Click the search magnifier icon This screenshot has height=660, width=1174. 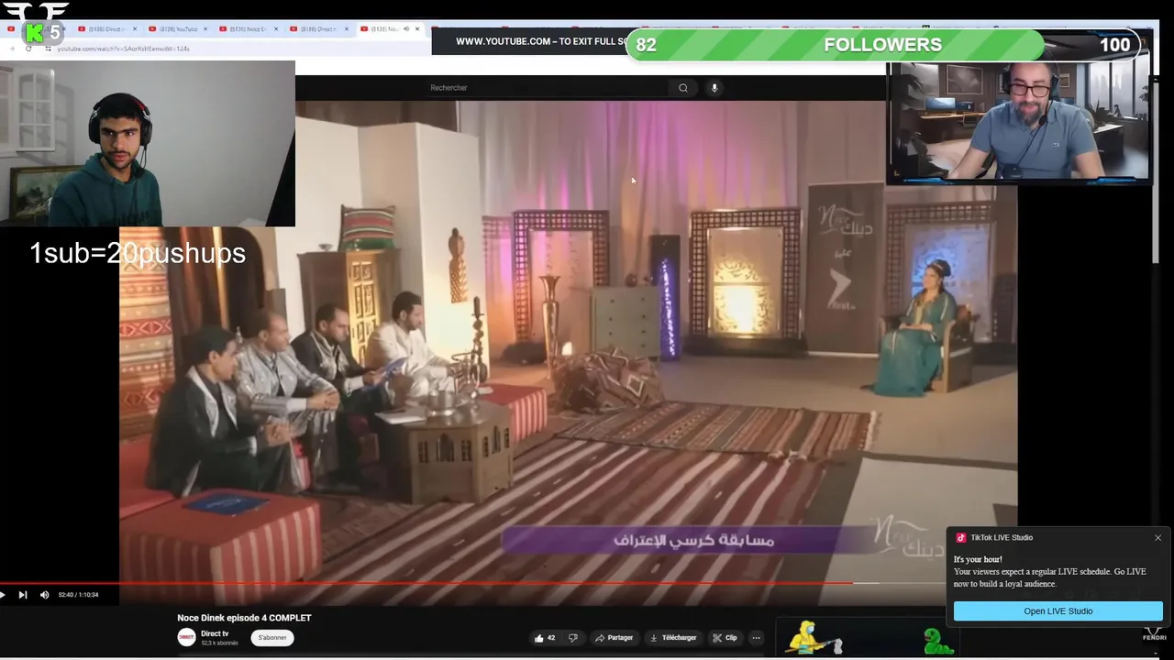click(682, 88)
